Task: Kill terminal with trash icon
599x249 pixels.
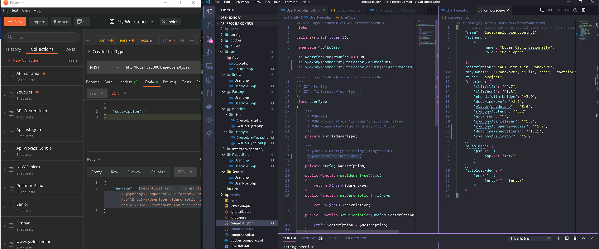Action: tap(575, 238)
